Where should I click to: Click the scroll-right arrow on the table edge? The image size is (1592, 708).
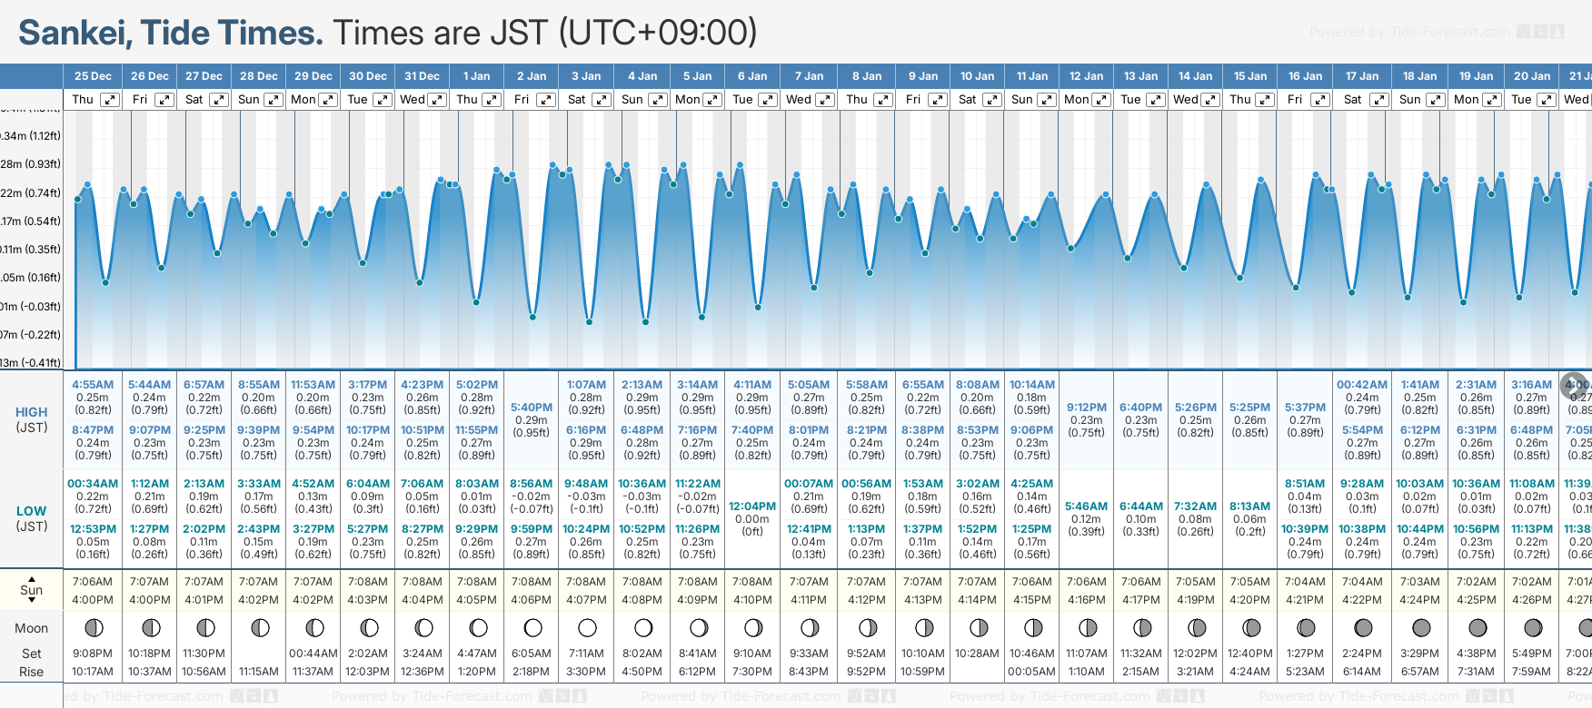[x=1574, y=386]
